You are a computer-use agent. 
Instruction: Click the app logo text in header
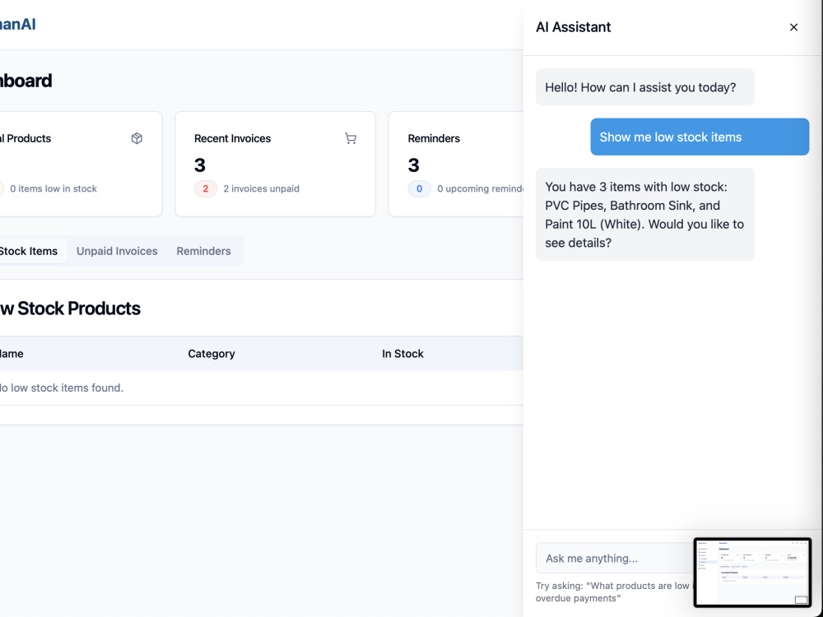pos(17,24)
